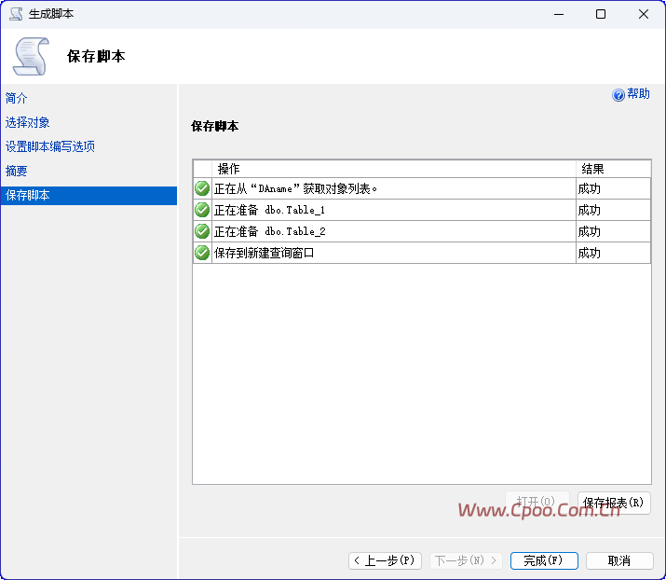Image resolution: width=666 pixels, height=580 pixels.
Task: Close the 生成脚本 window
Action: (x=643, y=14)
